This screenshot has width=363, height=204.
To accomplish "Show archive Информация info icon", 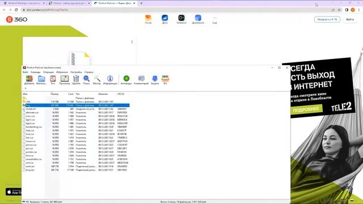I will click(110, 80).
